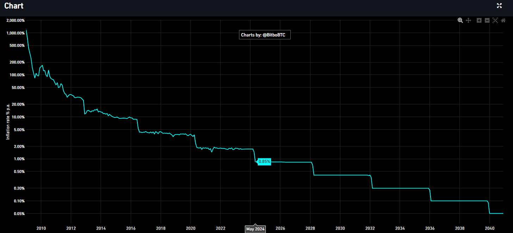Click the Autoscale icon in the modebar

click(x=495, y=20)
